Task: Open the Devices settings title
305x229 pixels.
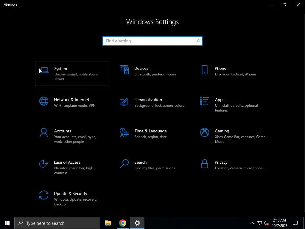Action: (141, 68)
